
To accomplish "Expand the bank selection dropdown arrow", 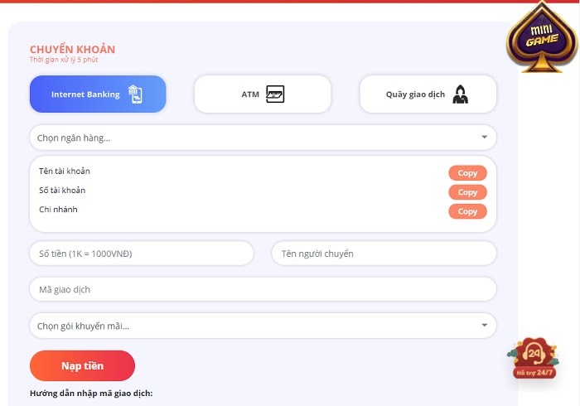I will [x=484, y=138].
